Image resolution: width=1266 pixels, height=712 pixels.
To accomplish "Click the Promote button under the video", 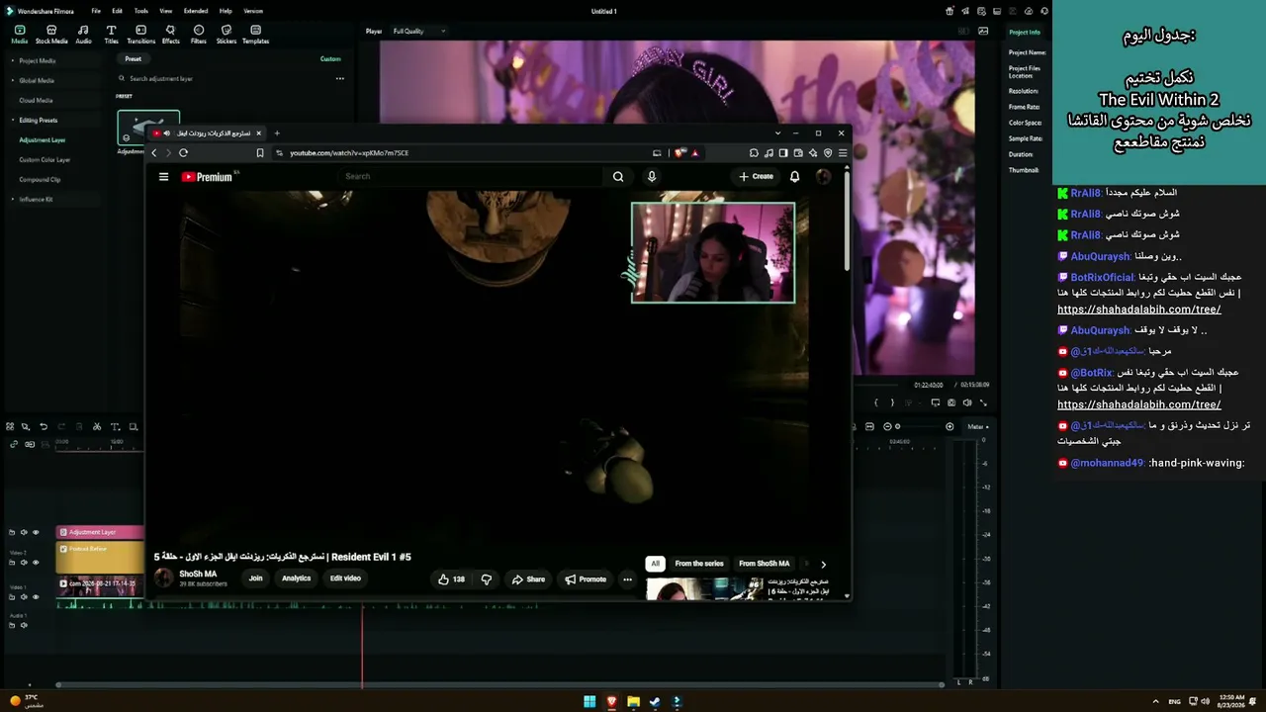I will pyautogui.click(x=586, y=579).
